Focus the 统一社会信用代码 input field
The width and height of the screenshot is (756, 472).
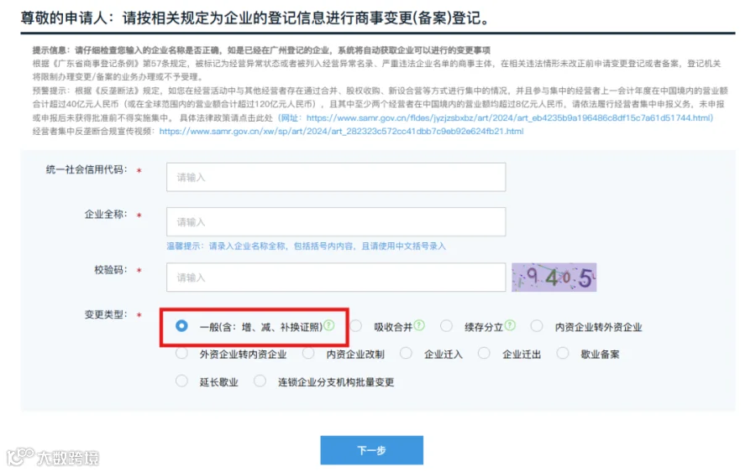click(x=336, y=177)
